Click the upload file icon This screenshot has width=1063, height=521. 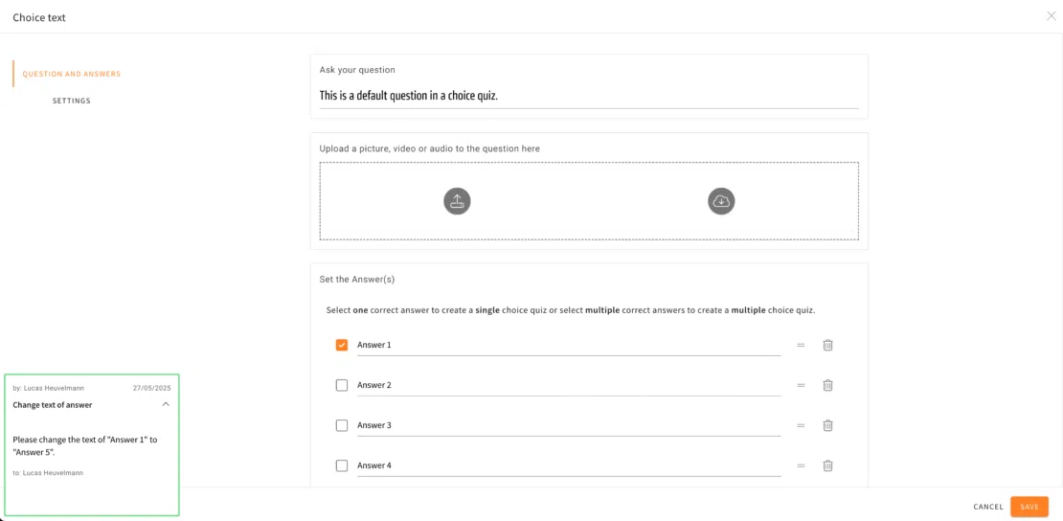coord(457,201)
